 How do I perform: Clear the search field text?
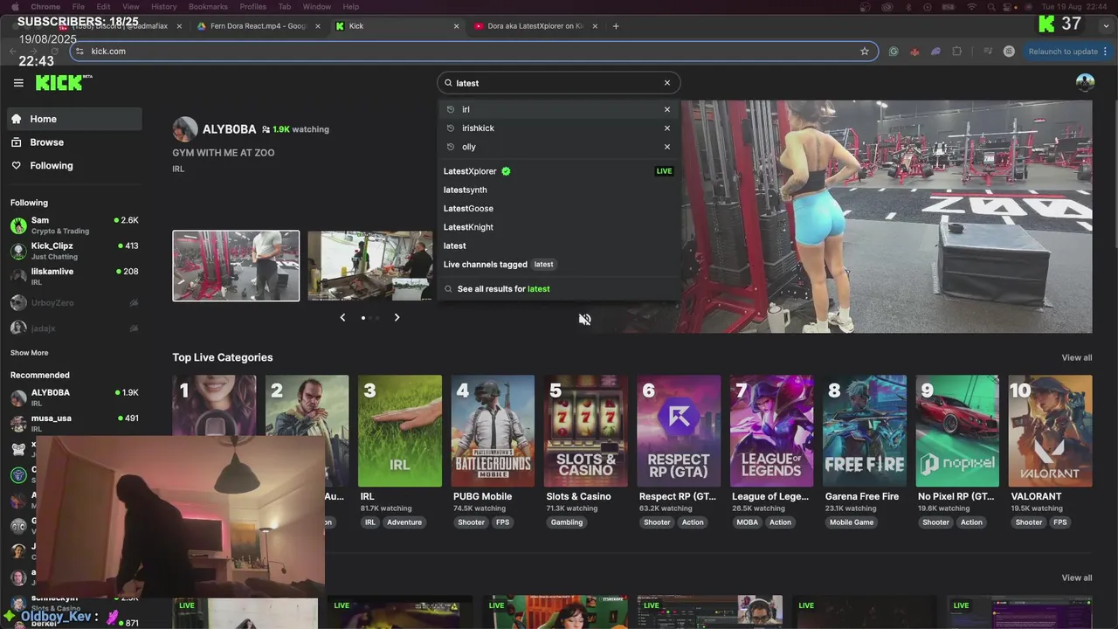tap(667, 83)
